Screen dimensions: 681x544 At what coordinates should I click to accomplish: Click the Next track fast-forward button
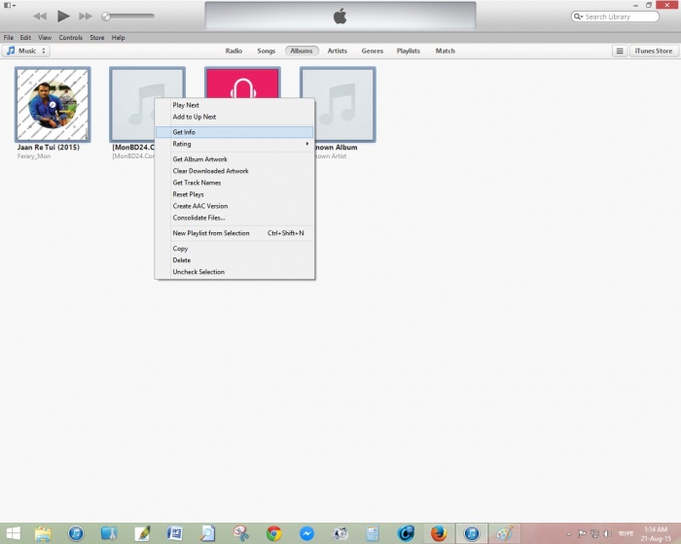[86, 17]
